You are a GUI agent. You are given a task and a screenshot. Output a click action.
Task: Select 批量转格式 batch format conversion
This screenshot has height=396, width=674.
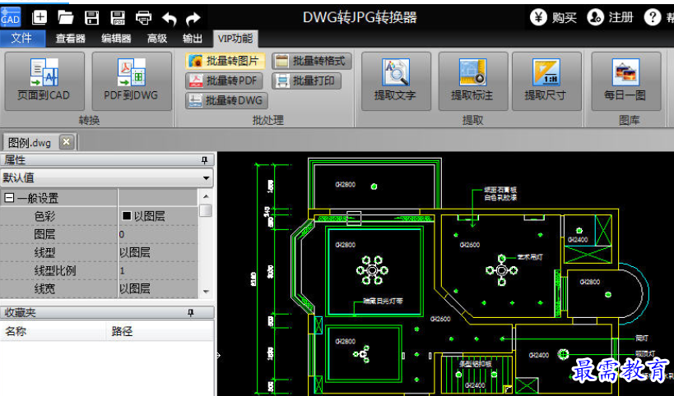click(312, 61)
